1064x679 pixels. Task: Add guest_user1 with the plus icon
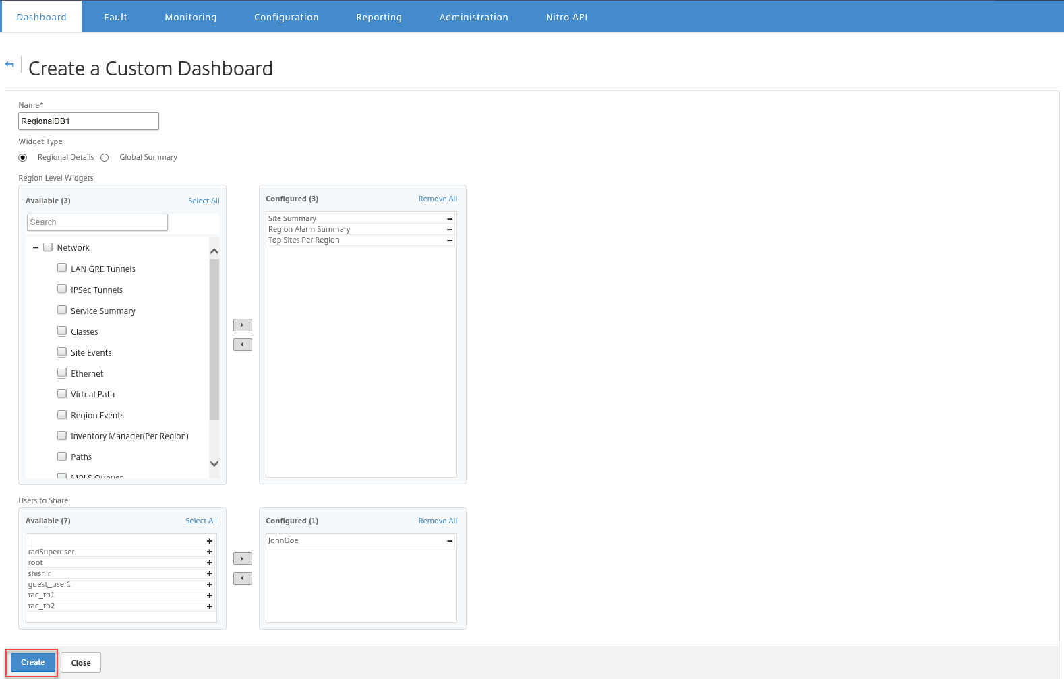[x=210, y=585]
